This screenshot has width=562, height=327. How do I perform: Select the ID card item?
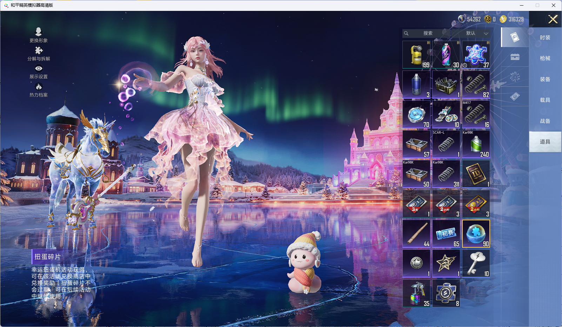tap(476, 174)
